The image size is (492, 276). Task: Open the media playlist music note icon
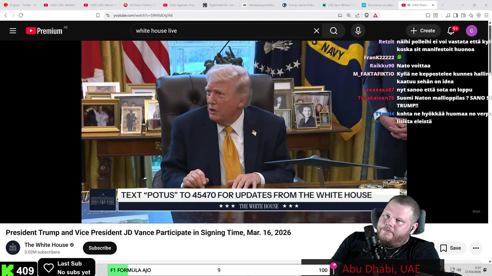448,15
